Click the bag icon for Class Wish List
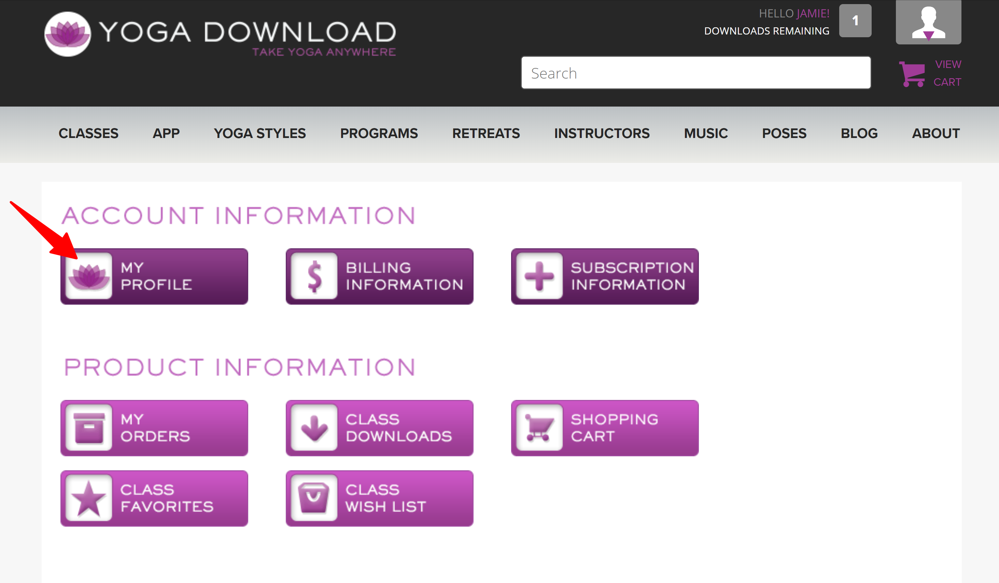 [x=314, y=498]
